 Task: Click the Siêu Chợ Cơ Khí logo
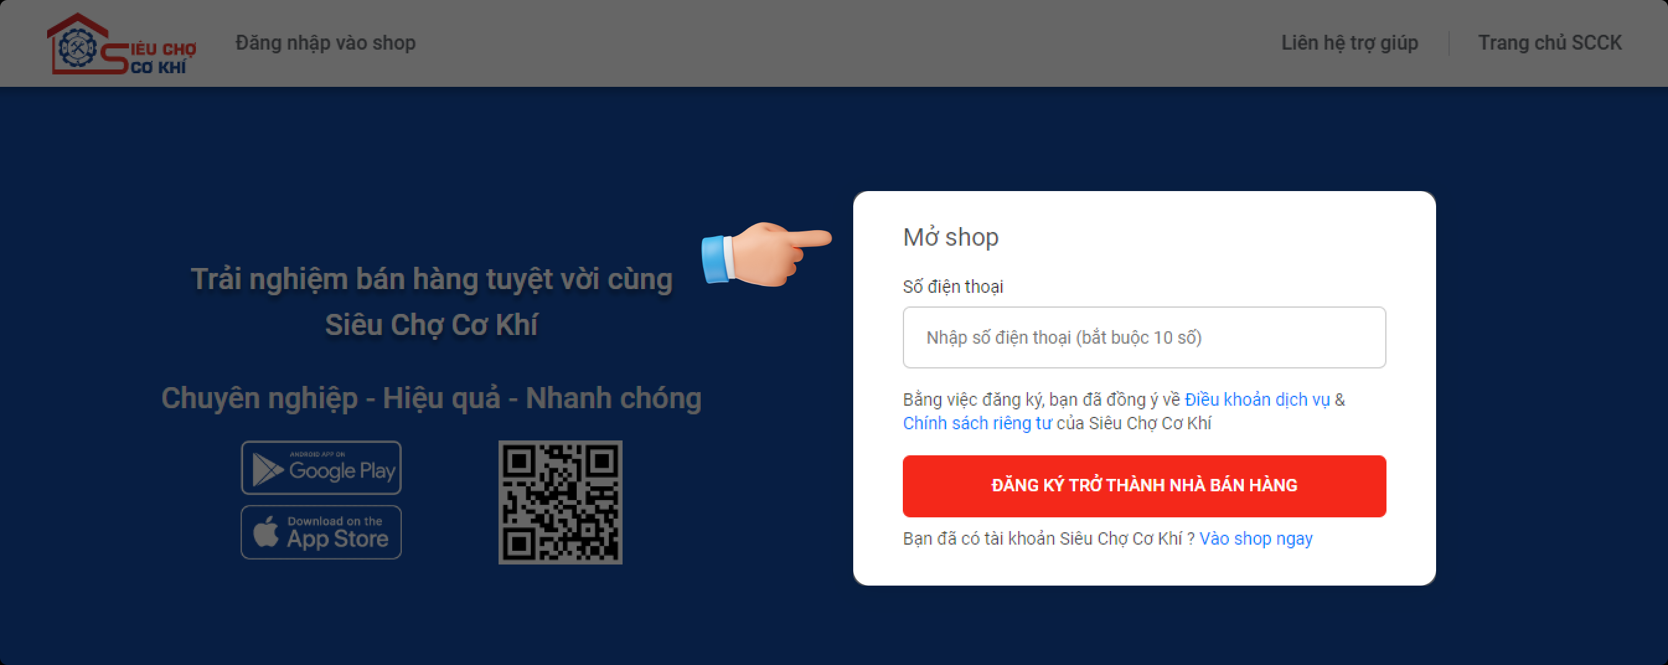(x=122, y=43)
